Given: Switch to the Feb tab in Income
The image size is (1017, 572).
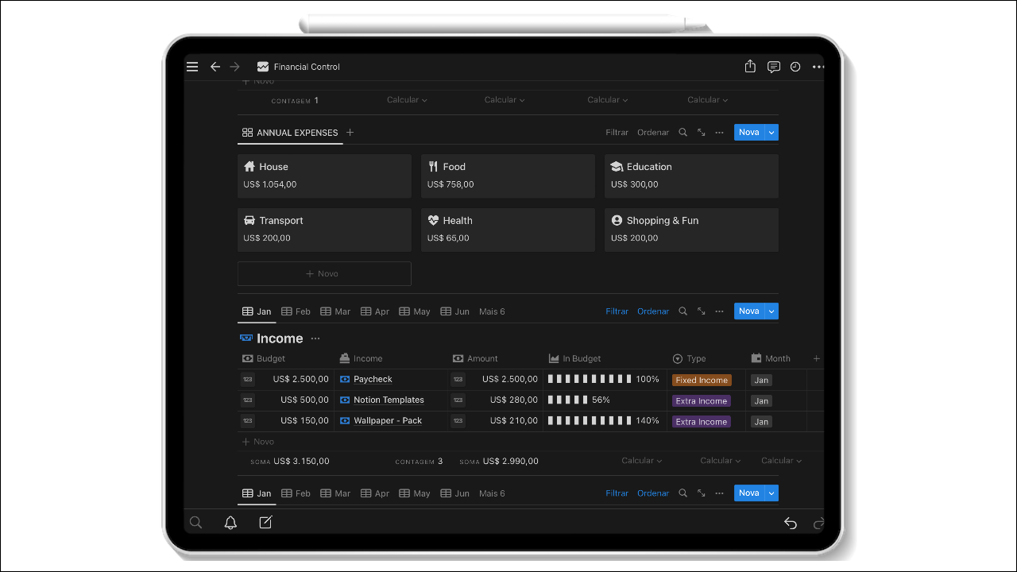Looking at the screenshot, I should click(296, 311).
